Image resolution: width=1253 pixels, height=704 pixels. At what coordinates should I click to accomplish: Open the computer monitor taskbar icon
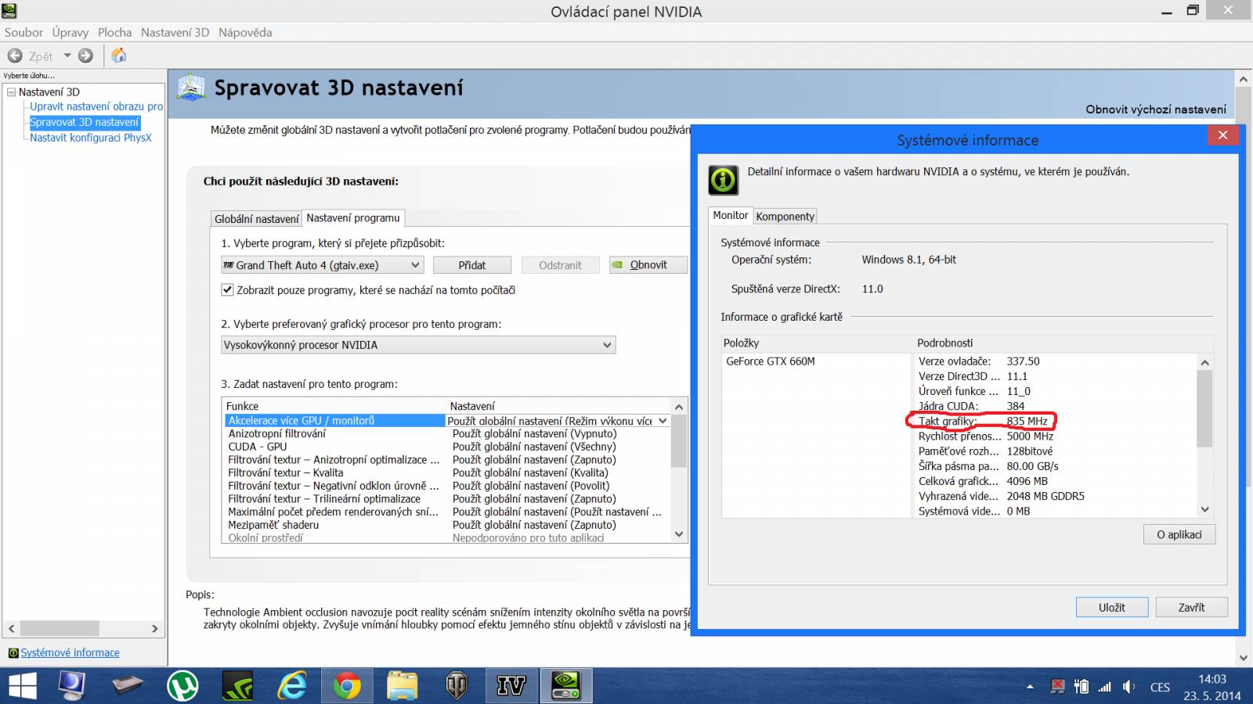coord(72,686)
